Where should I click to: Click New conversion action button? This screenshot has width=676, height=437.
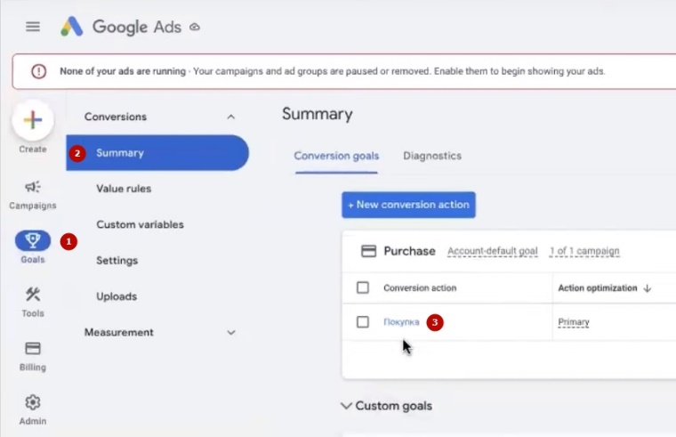click(408, 205)
